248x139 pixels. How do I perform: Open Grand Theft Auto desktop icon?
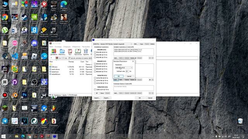click(x=64, y=17)
